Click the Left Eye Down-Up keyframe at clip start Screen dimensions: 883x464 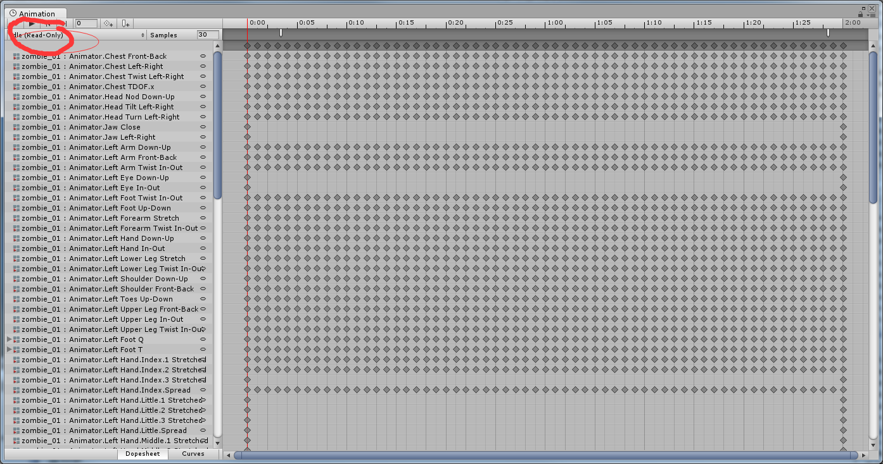[247, 178]
